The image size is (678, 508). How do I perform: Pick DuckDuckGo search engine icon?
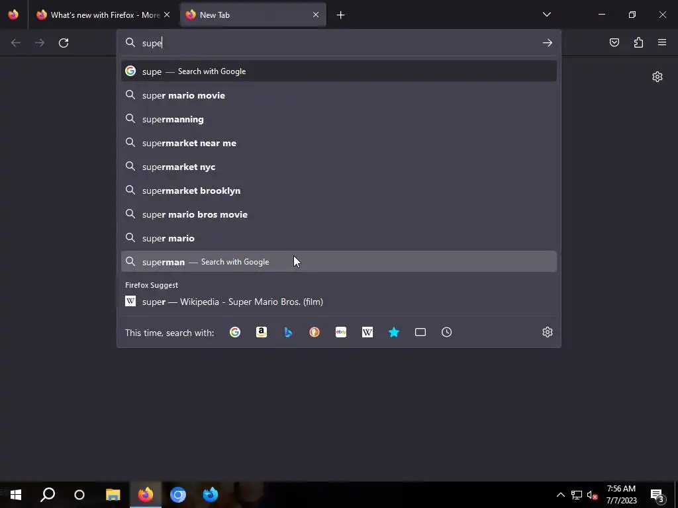tap(315, 332)
